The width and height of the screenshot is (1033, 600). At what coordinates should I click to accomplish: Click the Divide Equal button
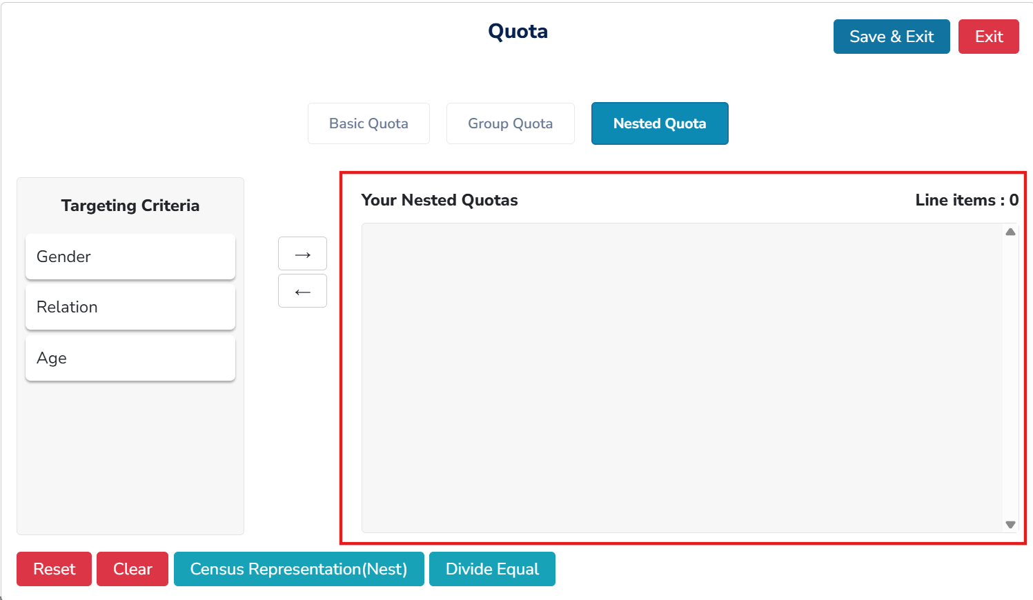(492, 569)
